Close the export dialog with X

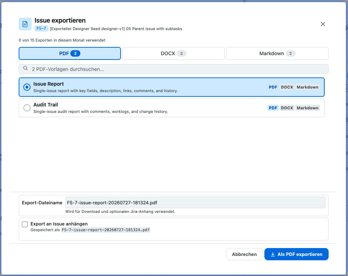(323, 24)
